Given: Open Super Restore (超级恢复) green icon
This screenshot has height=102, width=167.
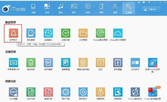Looking at the screenshot, I should tap(66, 33).
